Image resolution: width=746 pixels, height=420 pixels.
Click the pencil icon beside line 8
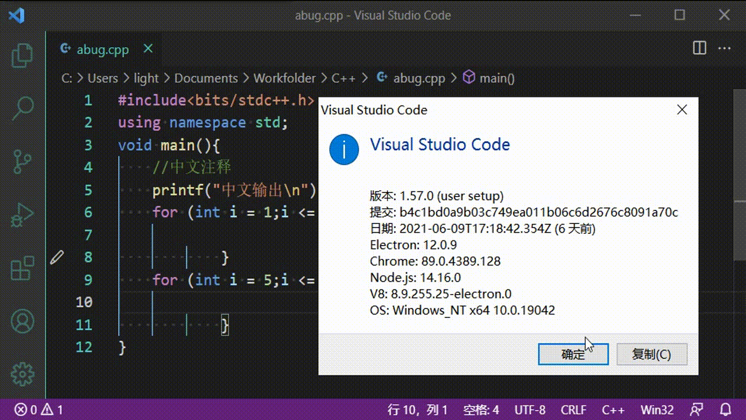point(57,257)
